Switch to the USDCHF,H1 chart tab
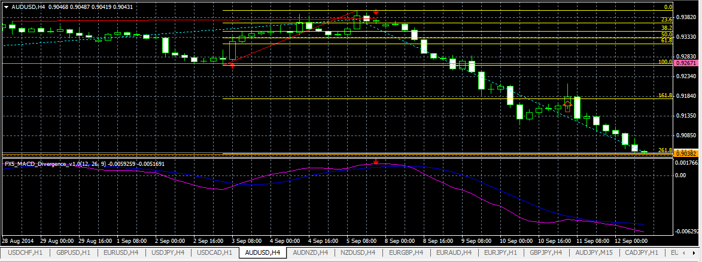 [x=26, y=252]
